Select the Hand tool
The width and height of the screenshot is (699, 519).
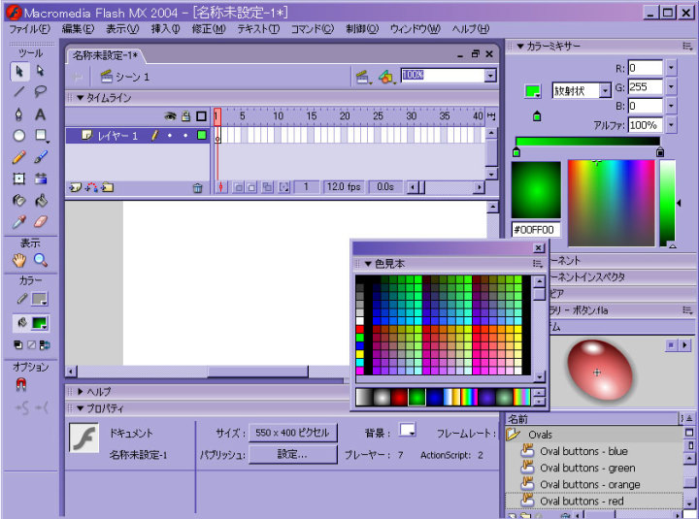(19, 260)
